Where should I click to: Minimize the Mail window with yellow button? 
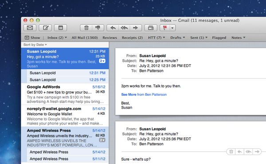31,20
